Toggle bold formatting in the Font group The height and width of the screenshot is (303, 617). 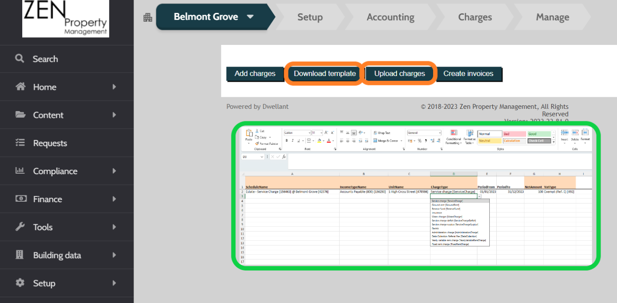(286, 140)
